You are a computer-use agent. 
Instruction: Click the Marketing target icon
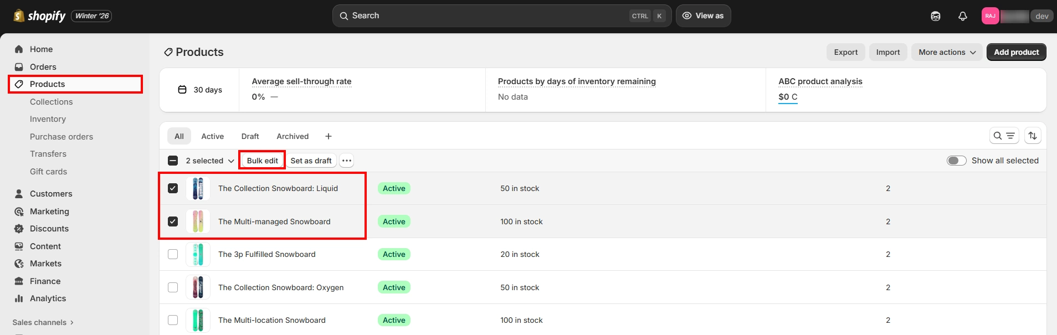coord(19,212)
